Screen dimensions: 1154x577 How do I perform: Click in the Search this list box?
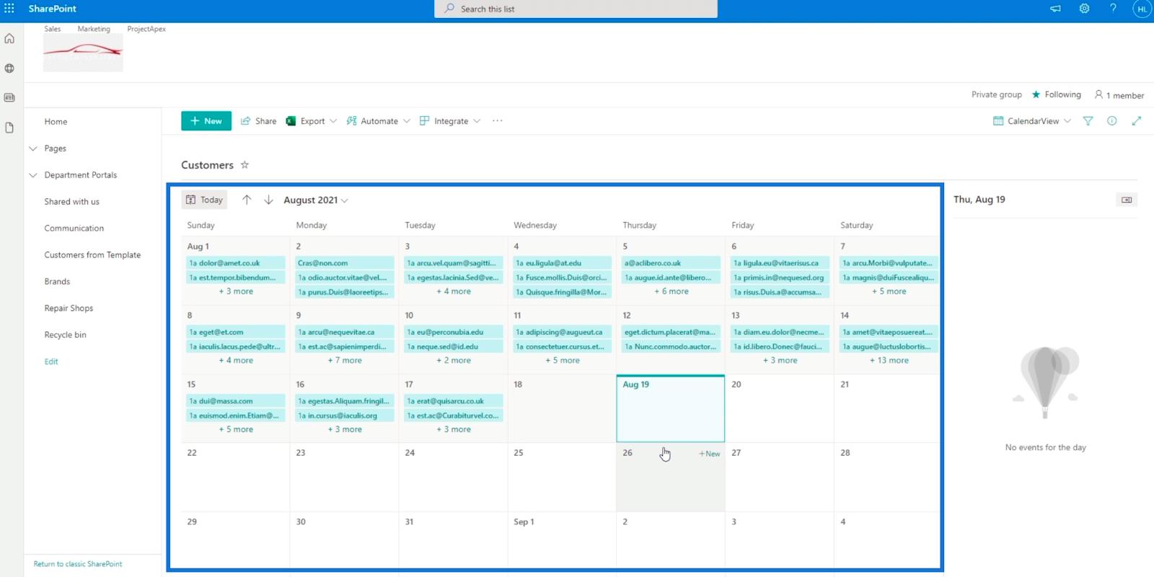tap(576, 9)
